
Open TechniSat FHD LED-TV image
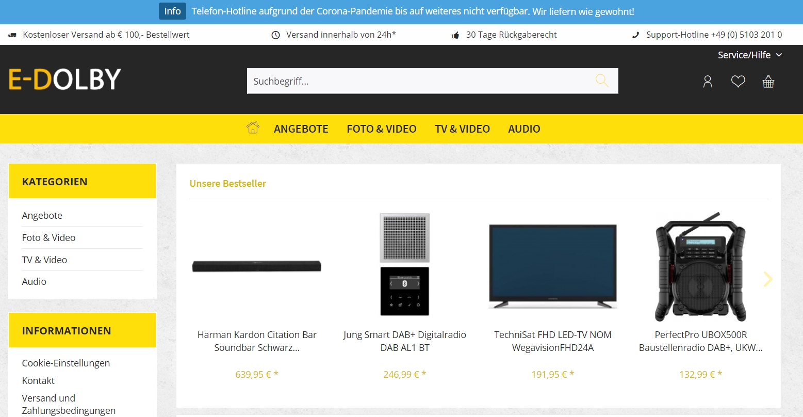tap(553, 266)
